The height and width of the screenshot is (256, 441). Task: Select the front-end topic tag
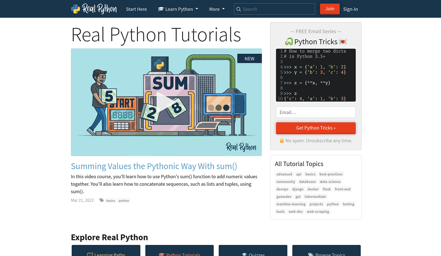tap(342, 189)
